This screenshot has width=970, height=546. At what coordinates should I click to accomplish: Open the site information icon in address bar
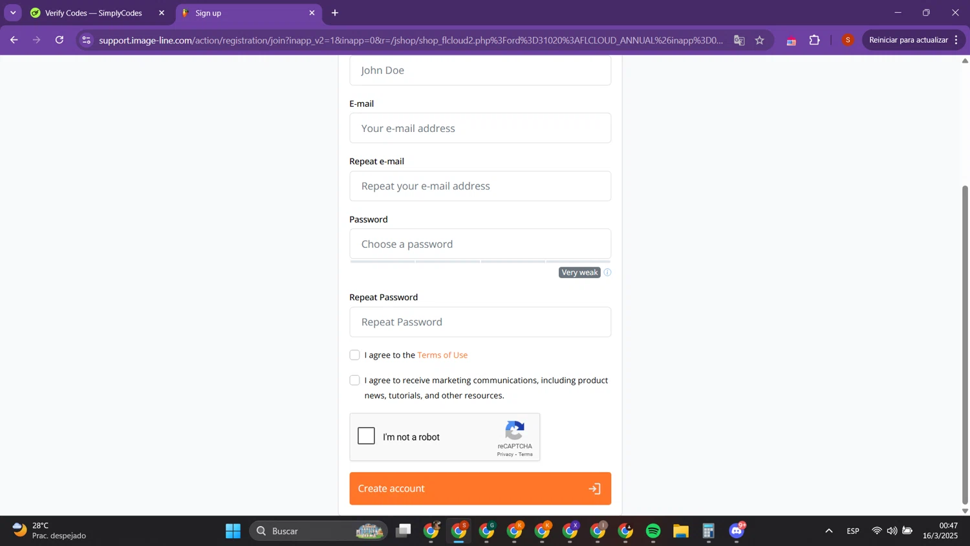(87, 40)
